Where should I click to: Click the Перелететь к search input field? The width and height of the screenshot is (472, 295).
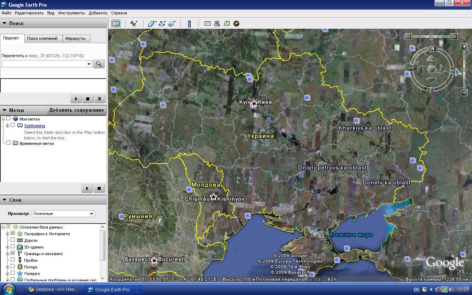(x=44, y=64)
